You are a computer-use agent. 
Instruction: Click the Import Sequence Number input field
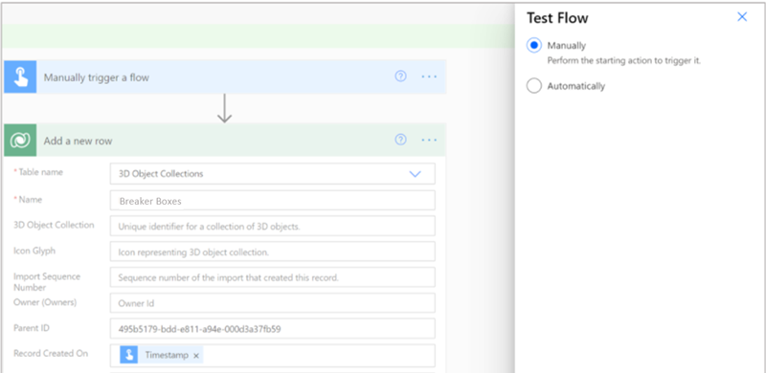click(273, 277)
